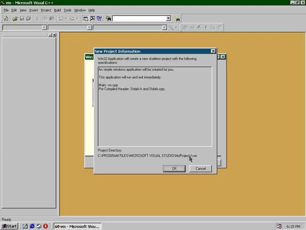Screen dimensions: 306x230
Task: Click the project specifications text box
Action: (155, 107)
